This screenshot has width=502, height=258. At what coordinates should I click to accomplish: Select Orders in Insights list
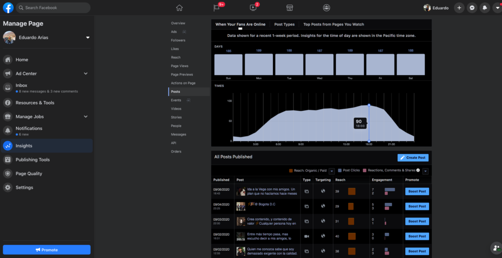point(176,151)
